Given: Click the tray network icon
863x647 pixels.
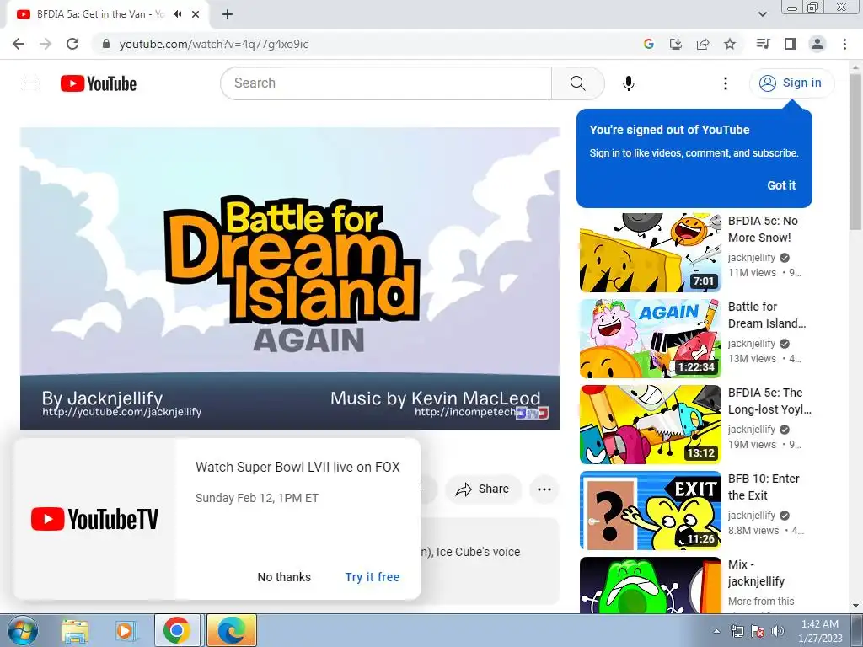Looking at the screenshot, I should (x=737, y=631).
